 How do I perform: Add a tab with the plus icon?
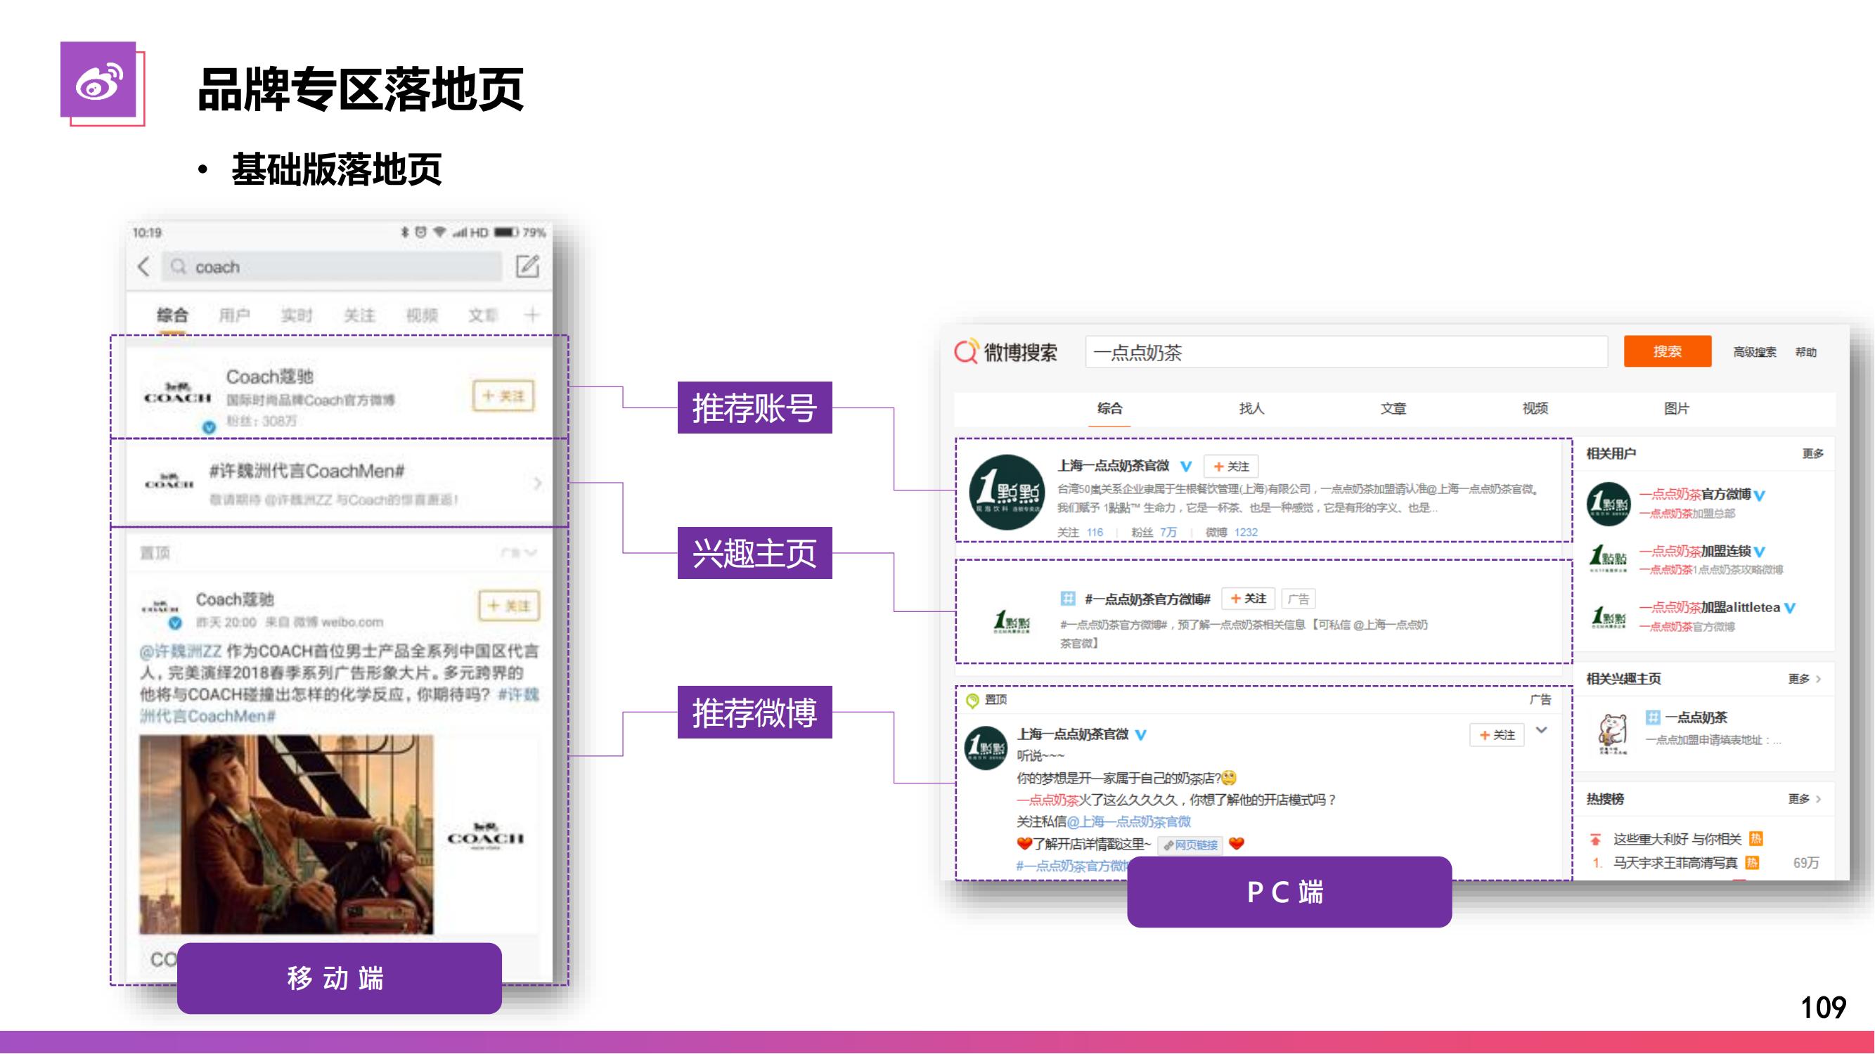click(532, 314)
